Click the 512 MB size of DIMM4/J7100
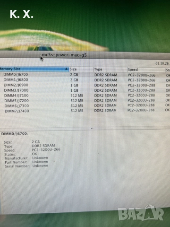170x227 pixels. [x=77, y=96]
